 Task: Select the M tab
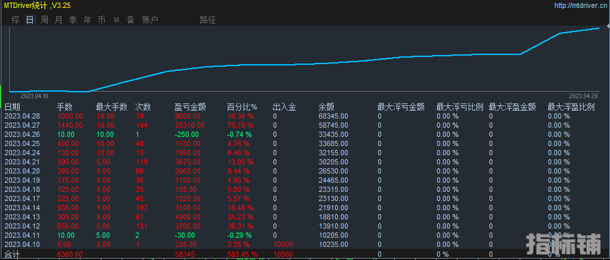coord(116,20)
